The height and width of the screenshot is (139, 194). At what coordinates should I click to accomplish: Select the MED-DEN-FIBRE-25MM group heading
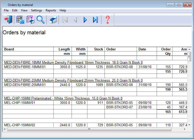coord(73,80)
